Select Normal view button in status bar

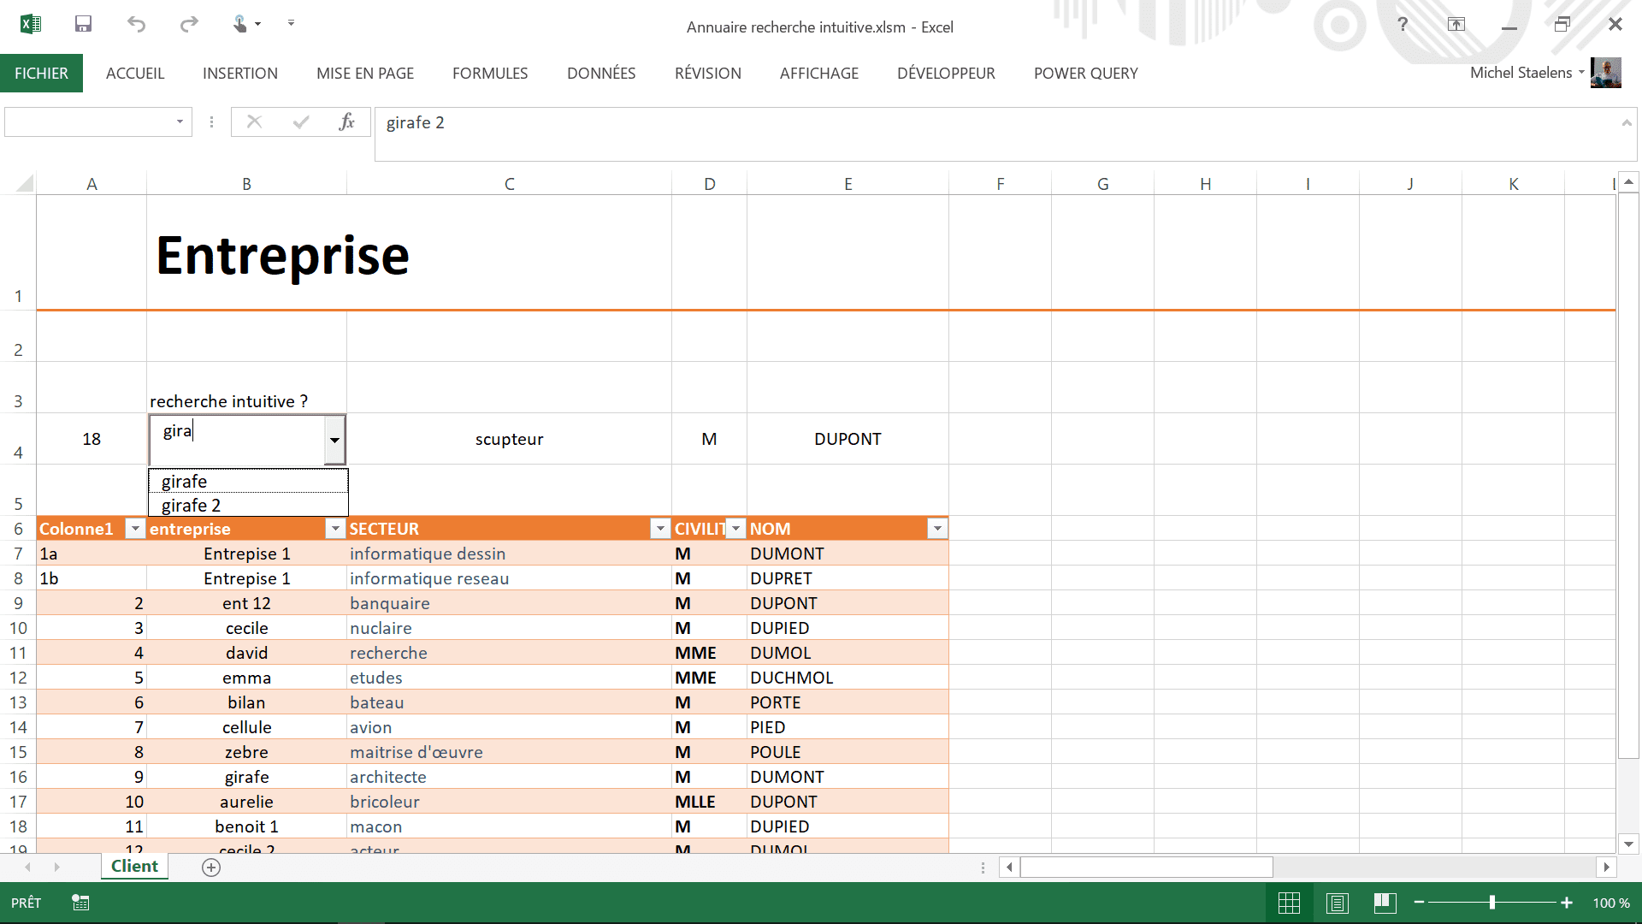(1289, 903)
